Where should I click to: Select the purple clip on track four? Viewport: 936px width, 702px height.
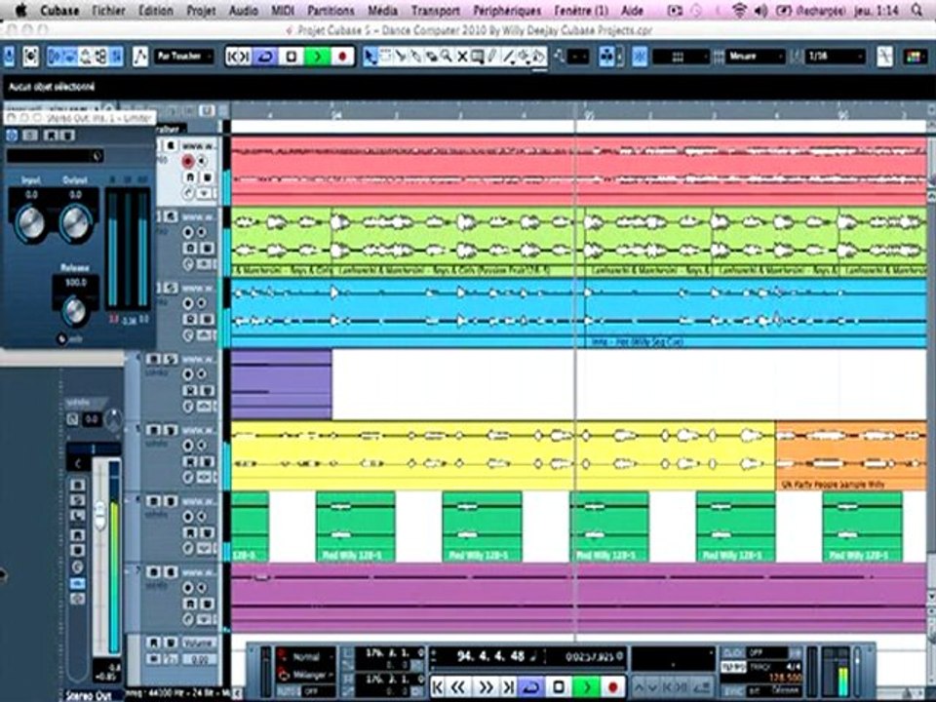pyautogui.click(x=281, y=384)
